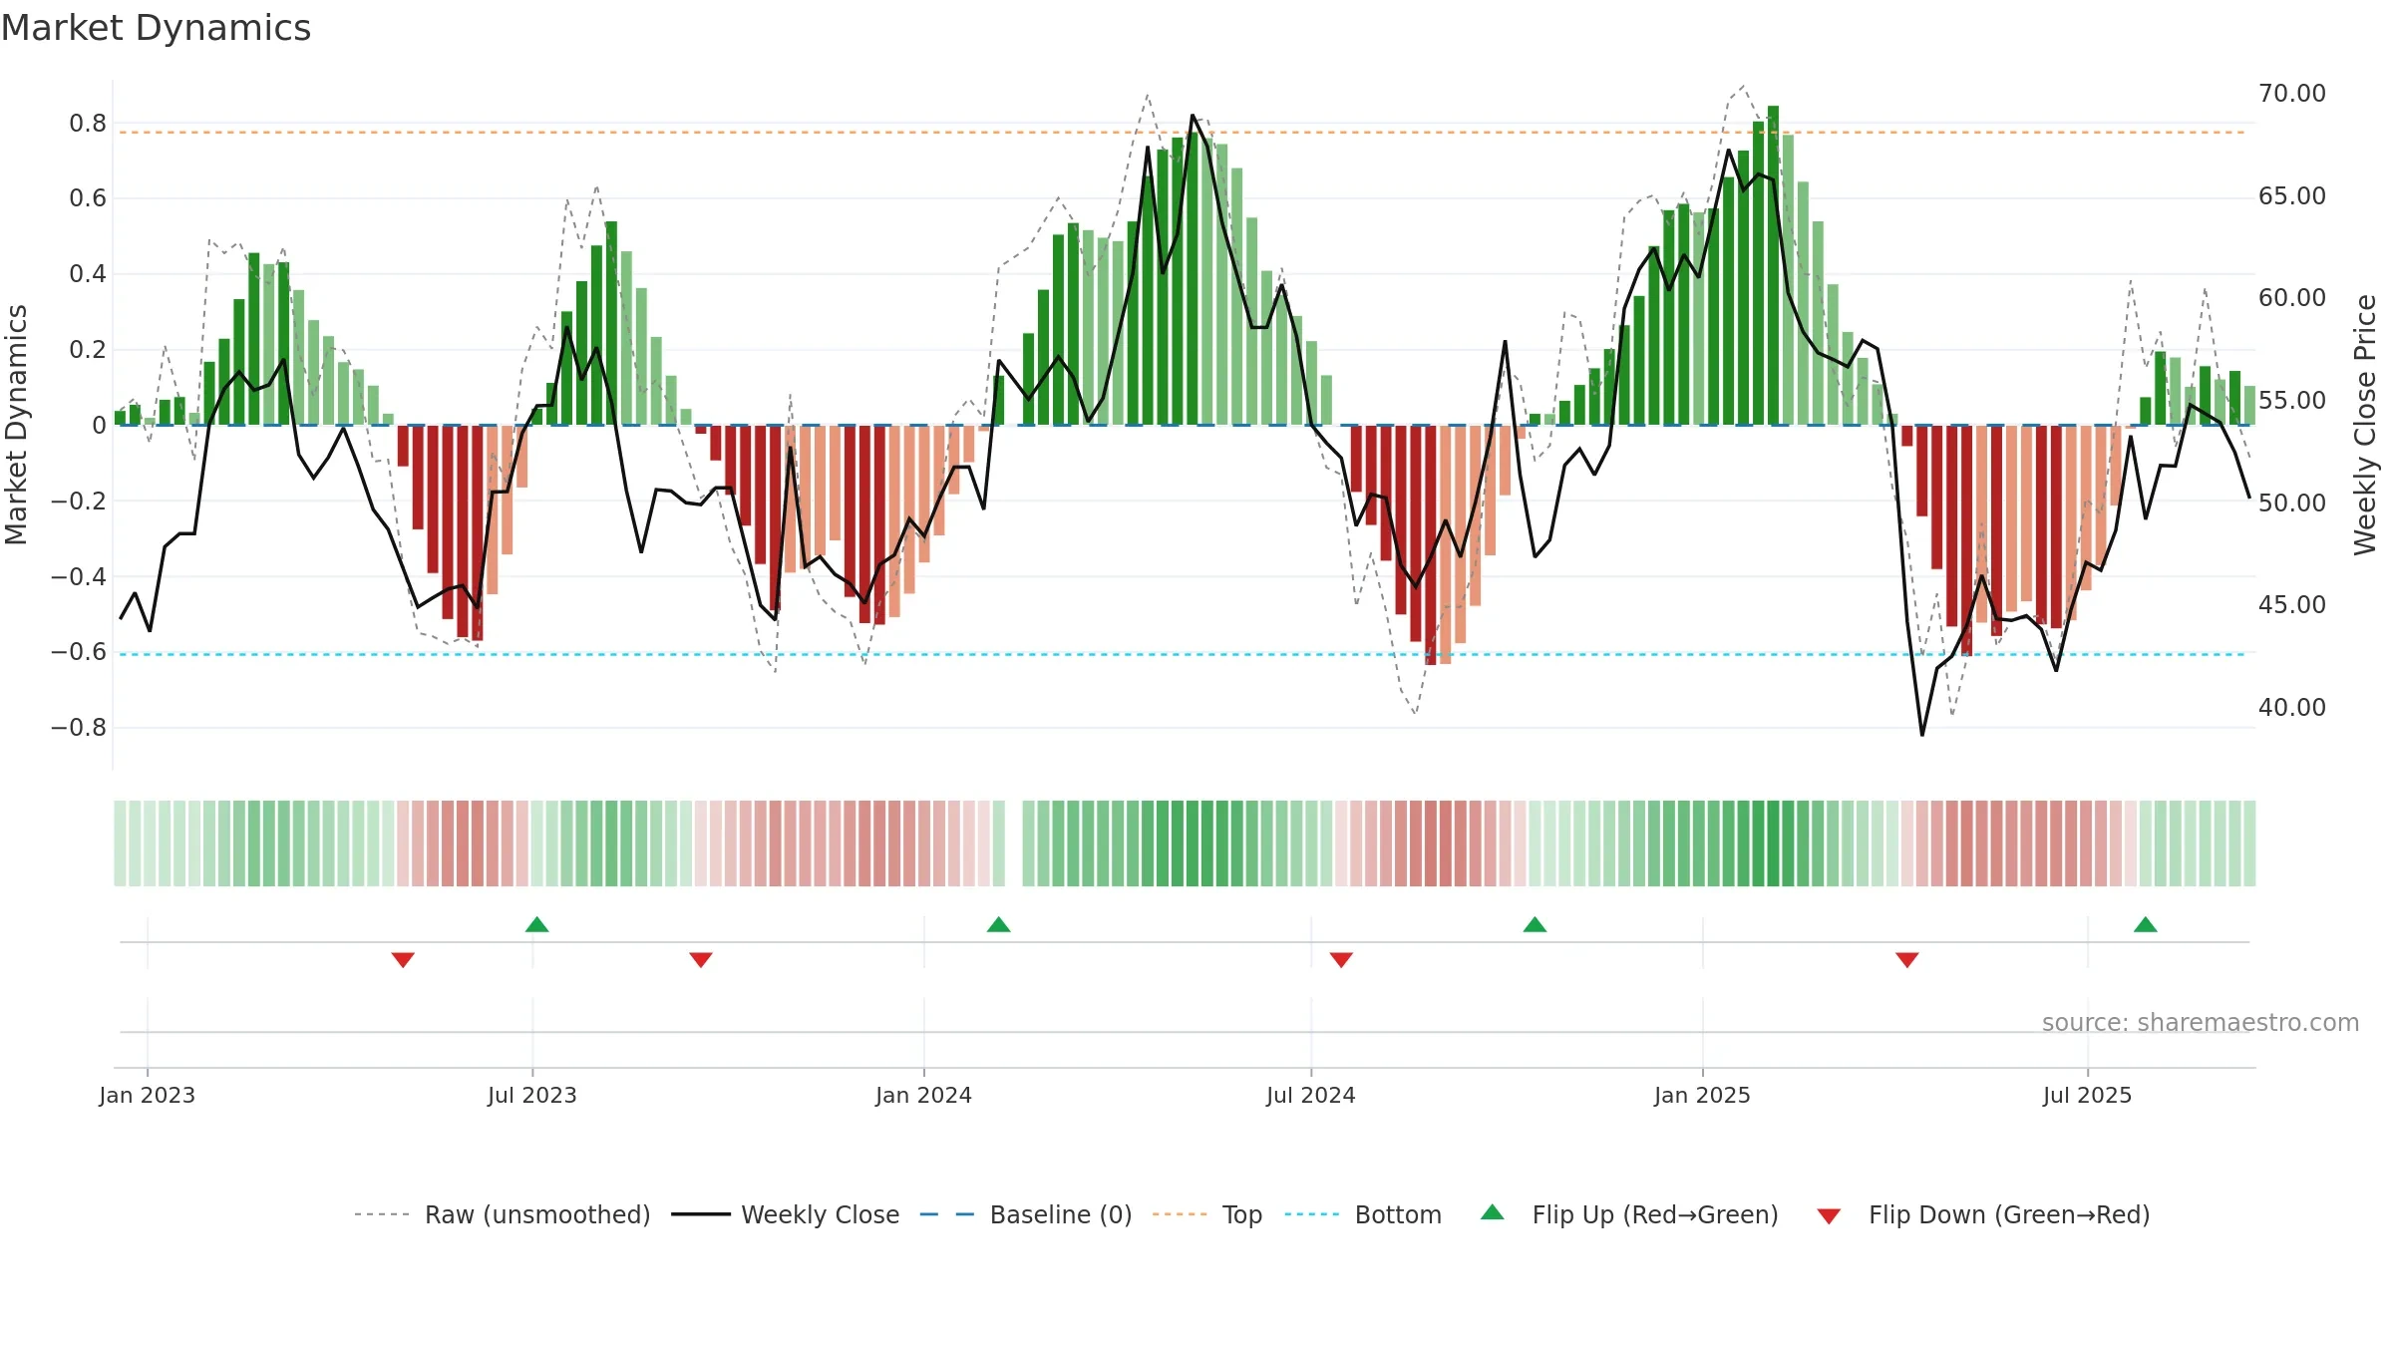The width and height of the screenshot is (2393, 1346).
Task: Toggle the Bottom legend entry
Action: pos(1363,1214)
